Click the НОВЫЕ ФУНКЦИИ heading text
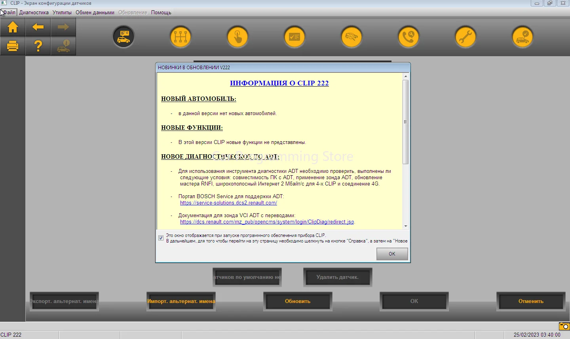The height and width of the screenshot is (339, 570). tap(192, 128)
